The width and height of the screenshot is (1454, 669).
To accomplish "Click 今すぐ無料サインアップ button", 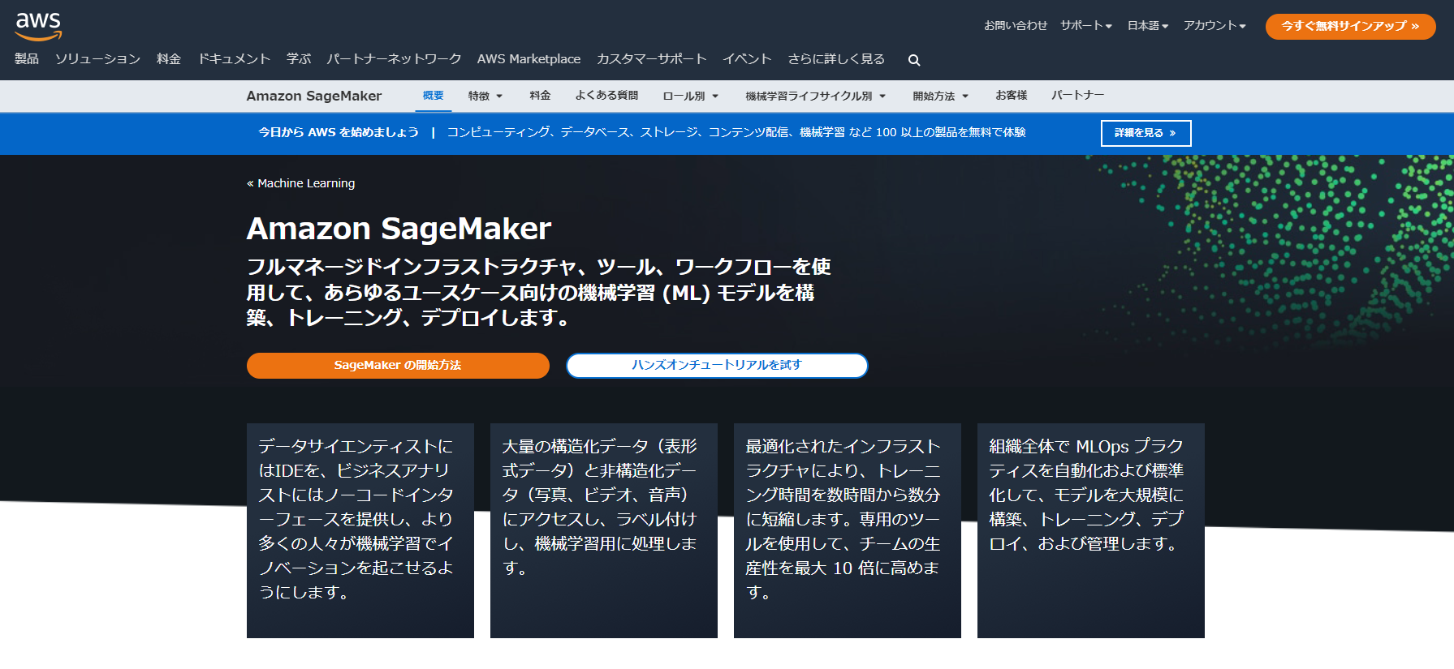I will coord(1350,26).
